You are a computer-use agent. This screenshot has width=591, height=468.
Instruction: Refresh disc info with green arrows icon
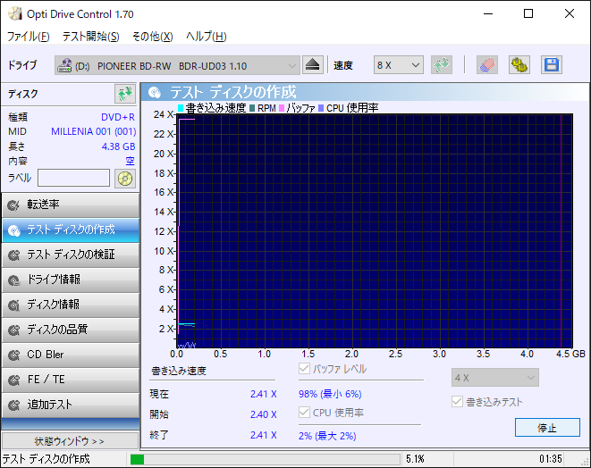125,94
